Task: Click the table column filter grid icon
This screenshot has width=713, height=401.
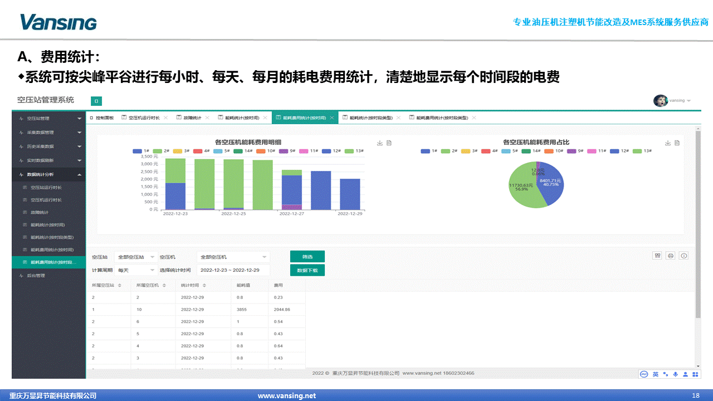Action: click(x=657, y=256)
